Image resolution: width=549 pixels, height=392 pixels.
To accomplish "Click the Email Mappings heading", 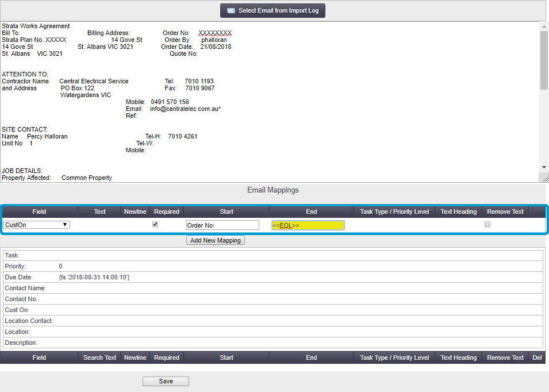I will 273,190.
